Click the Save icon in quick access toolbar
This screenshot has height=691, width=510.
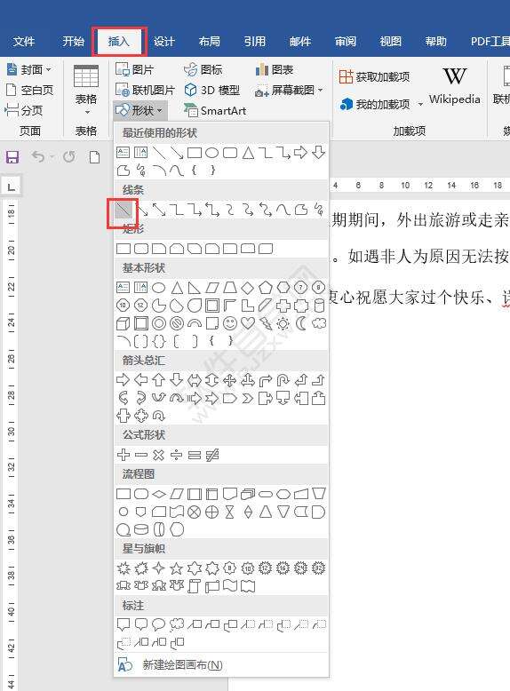click(x=12, y=157)
